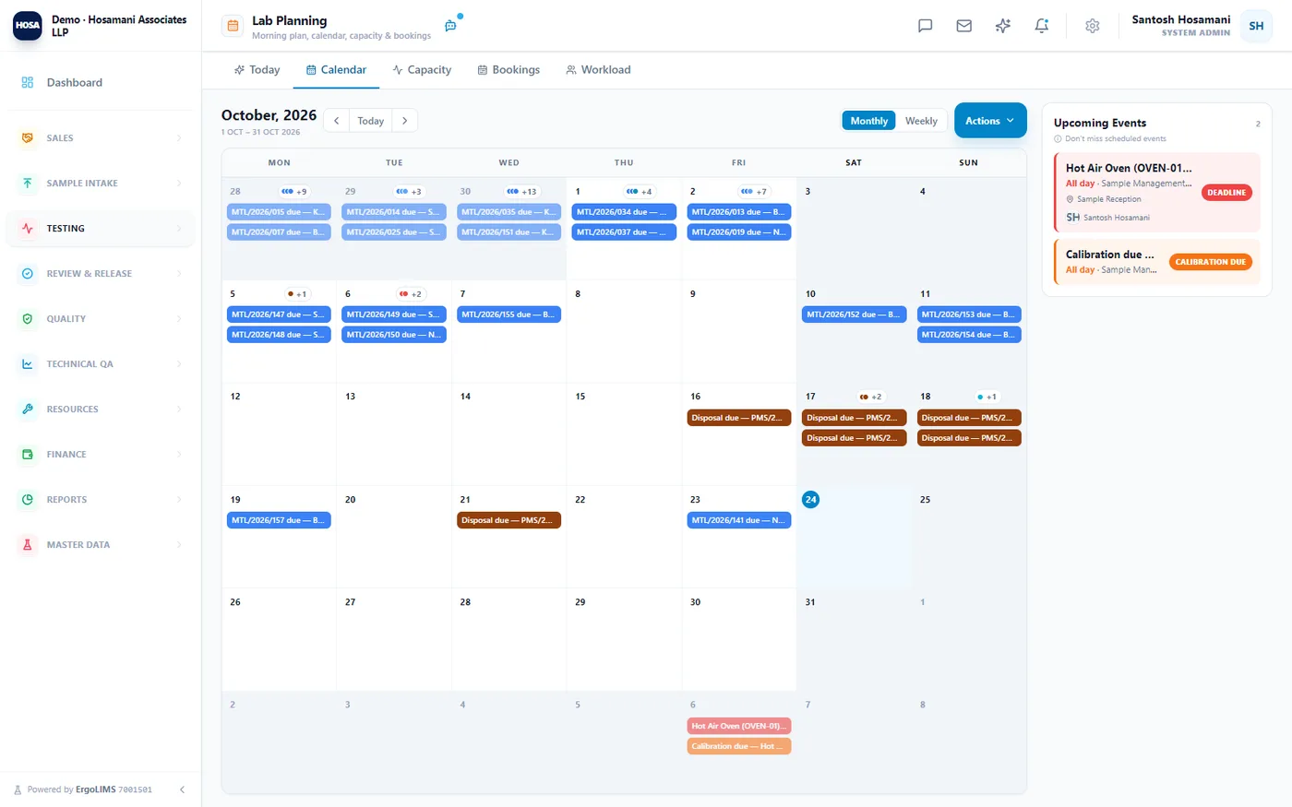Open MTL/2026/150 event on October 6
1292x807 pixels.
tap(394, 335)
